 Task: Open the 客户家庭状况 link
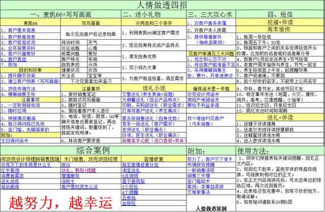point(18,42)
